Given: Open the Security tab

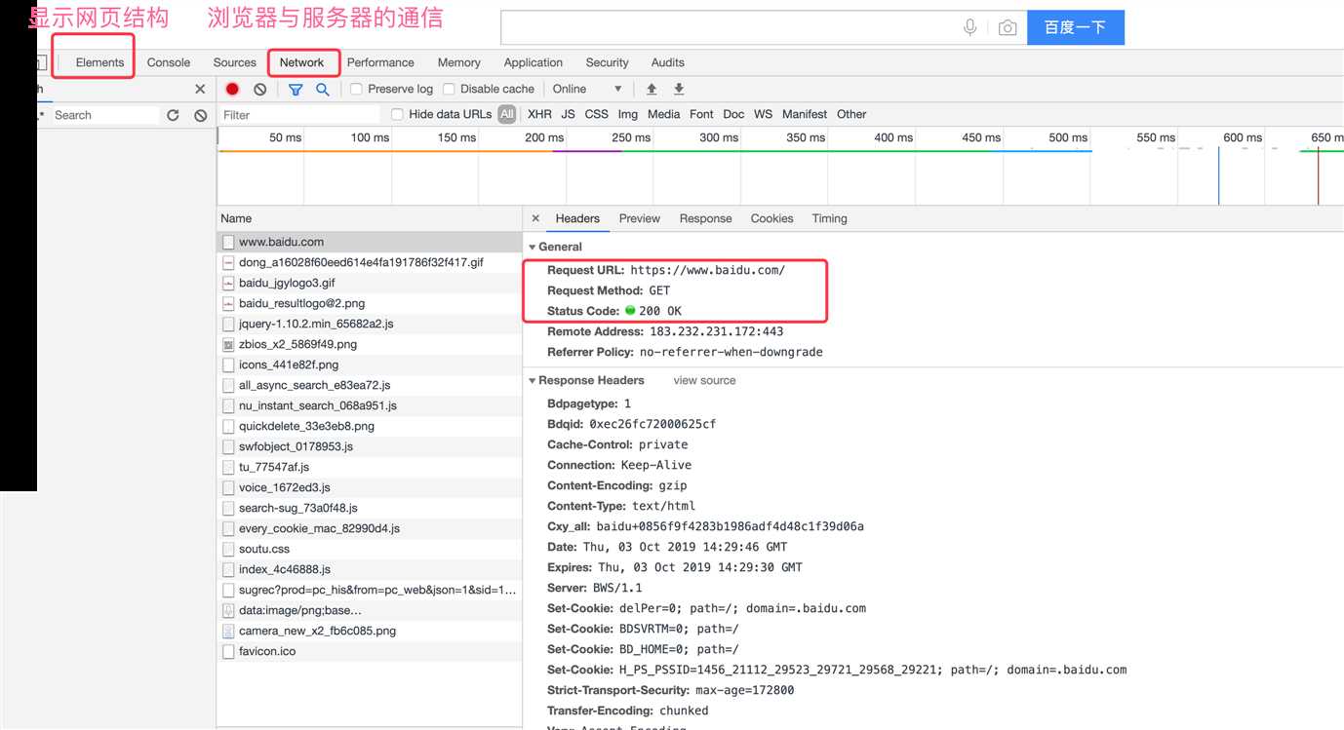Looking at the screenshot, I should [x=608, y=62].
